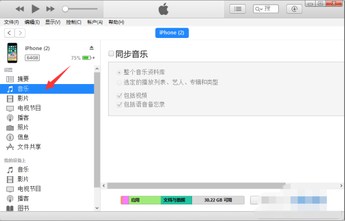Click horizontal scrollbar left arrow
This screenshot has height=221, width=345.
click(104, 185)
